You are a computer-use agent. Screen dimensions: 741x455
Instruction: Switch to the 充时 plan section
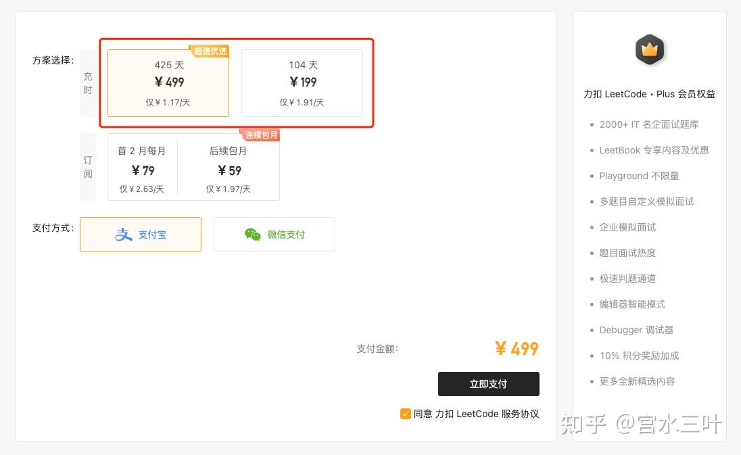tap(87, 81)
